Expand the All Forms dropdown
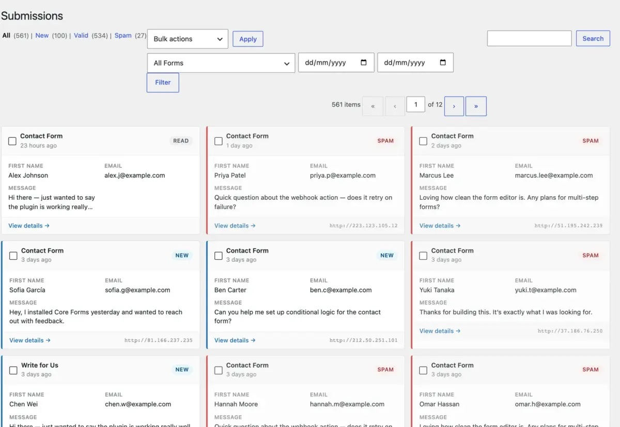 click(221, 63)
